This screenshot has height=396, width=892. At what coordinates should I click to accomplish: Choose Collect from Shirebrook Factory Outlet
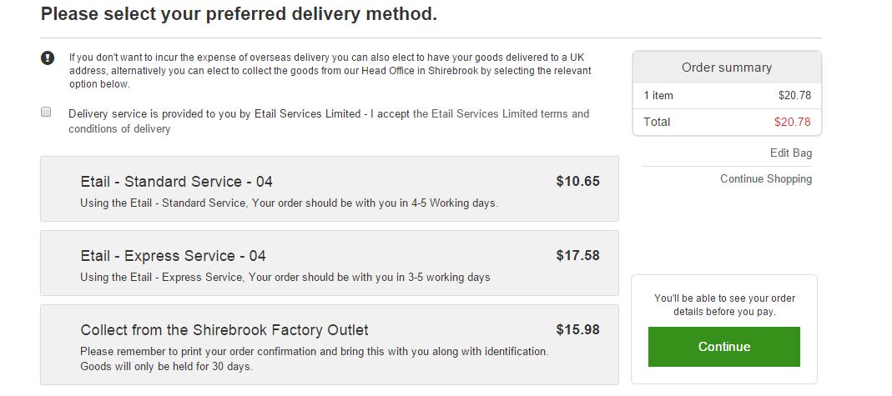(x=330, y=344)
